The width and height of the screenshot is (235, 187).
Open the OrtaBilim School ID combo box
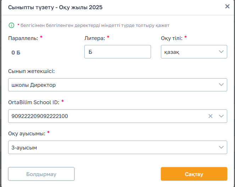tap(118, 116)
